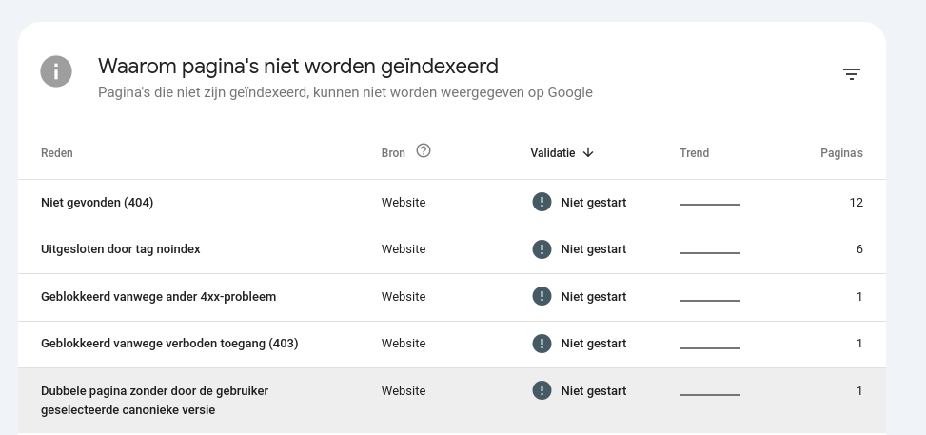Click the Trend column header
This screenshot has width=926, height=435.
point(695,153)
